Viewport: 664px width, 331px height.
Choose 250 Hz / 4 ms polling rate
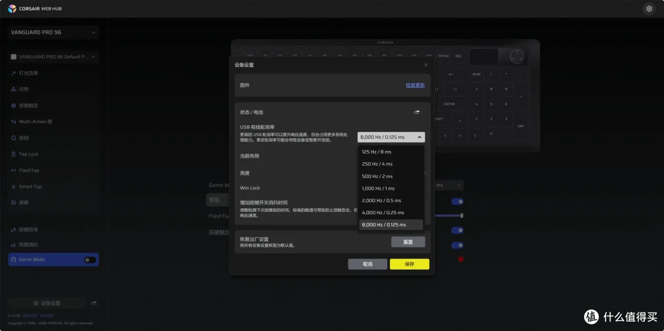[x=391, y=164]
